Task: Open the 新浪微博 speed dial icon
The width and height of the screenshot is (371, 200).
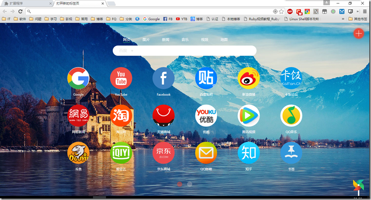Action: coord(249,78)
